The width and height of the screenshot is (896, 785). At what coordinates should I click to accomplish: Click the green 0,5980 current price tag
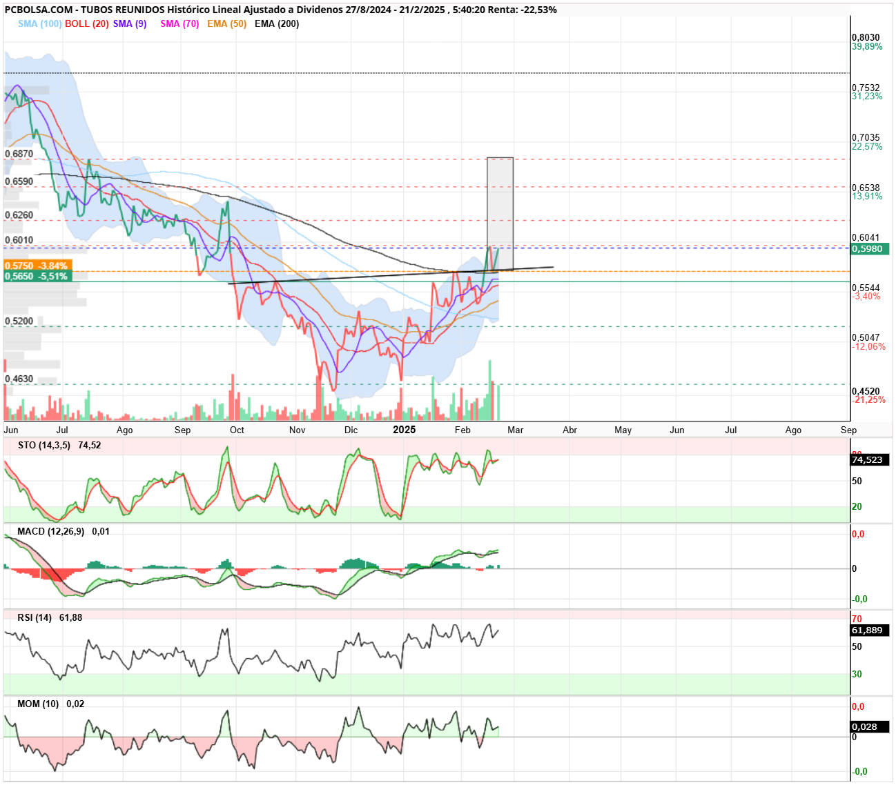870,249
